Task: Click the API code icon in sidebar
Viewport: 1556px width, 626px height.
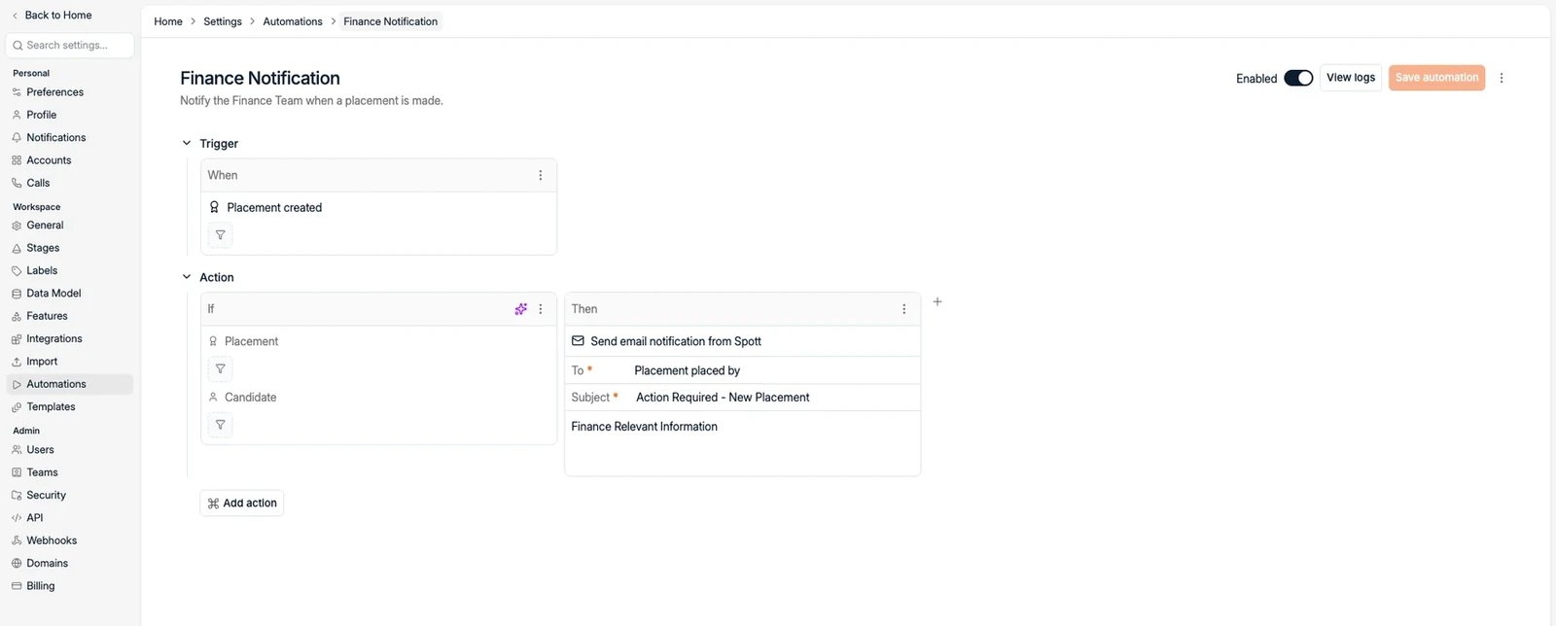Action: [17, 518]
